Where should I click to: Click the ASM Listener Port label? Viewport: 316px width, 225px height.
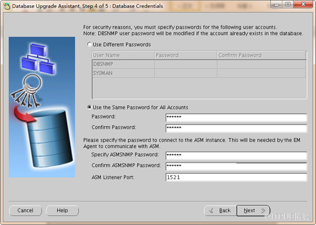113,177
